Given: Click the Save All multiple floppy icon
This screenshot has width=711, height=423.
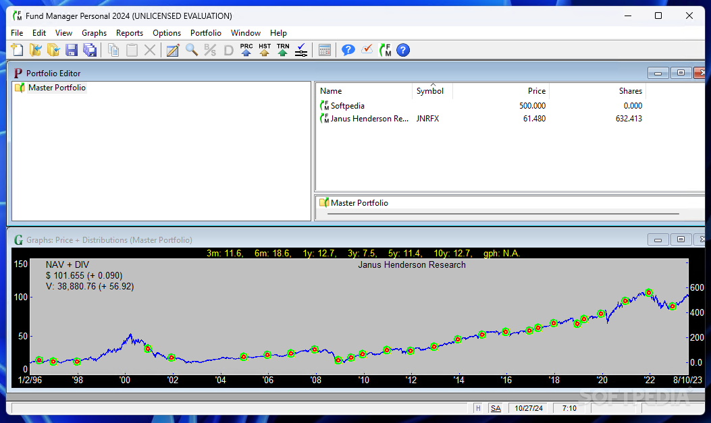Looking at the screenshot, I should click(90, 50).
